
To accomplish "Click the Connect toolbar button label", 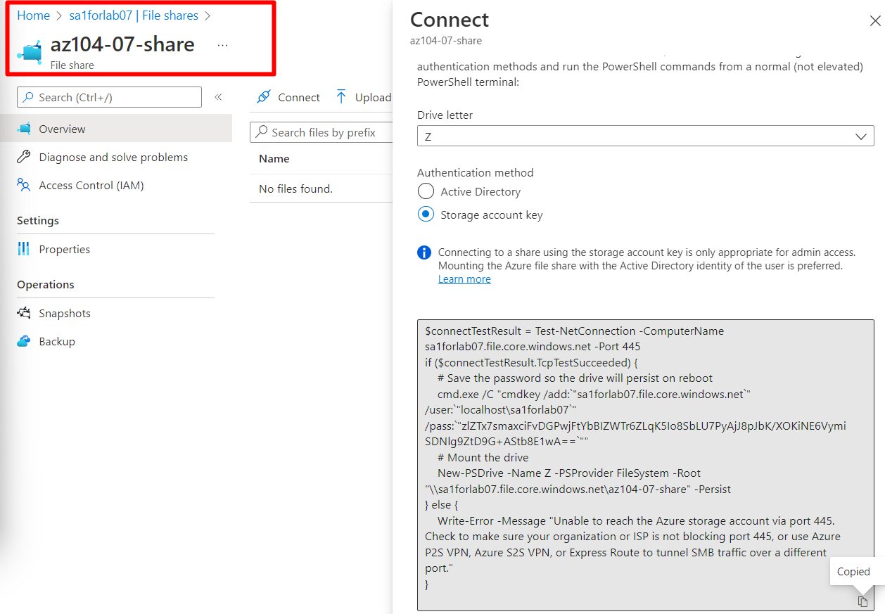I will tap(299, 98).
